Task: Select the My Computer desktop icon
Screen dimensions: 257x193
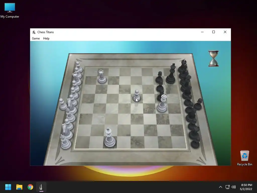Action: [x=10, y=11]
